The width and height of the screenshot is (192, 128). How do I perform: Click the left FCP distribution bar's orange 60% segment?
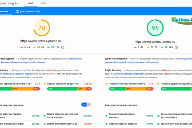point(23,89)
